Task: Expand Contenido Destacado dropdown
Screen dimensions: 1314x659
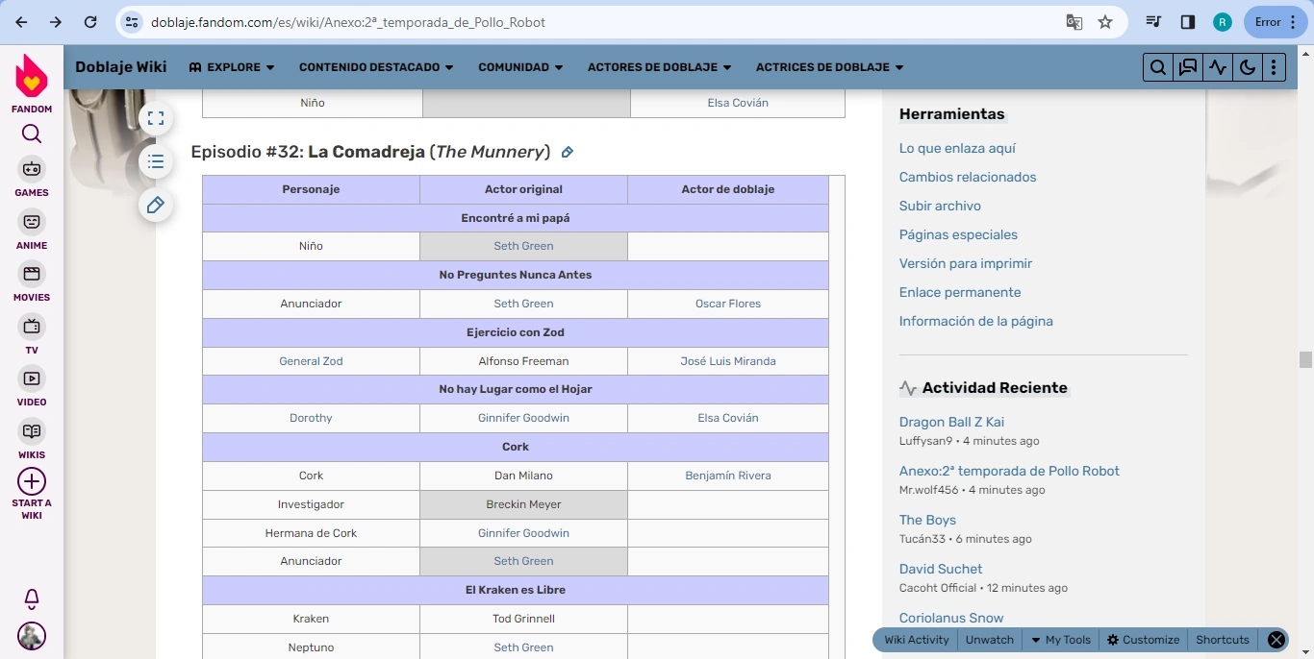Action: (x=376, y=67)
